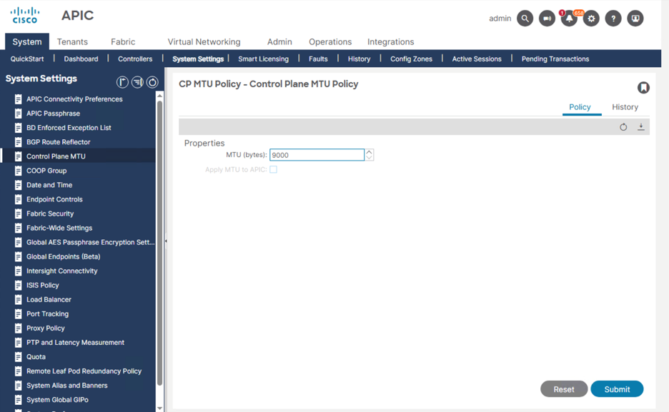
Task: Open QuickStart submenu item
Action: click(27, 59)
